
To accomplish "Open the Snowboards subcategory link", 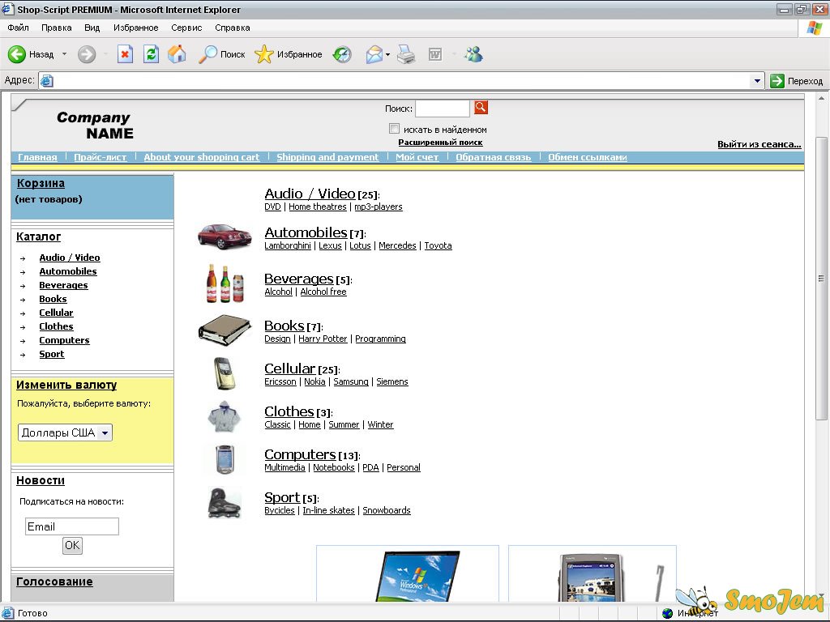I will [387, 510].
